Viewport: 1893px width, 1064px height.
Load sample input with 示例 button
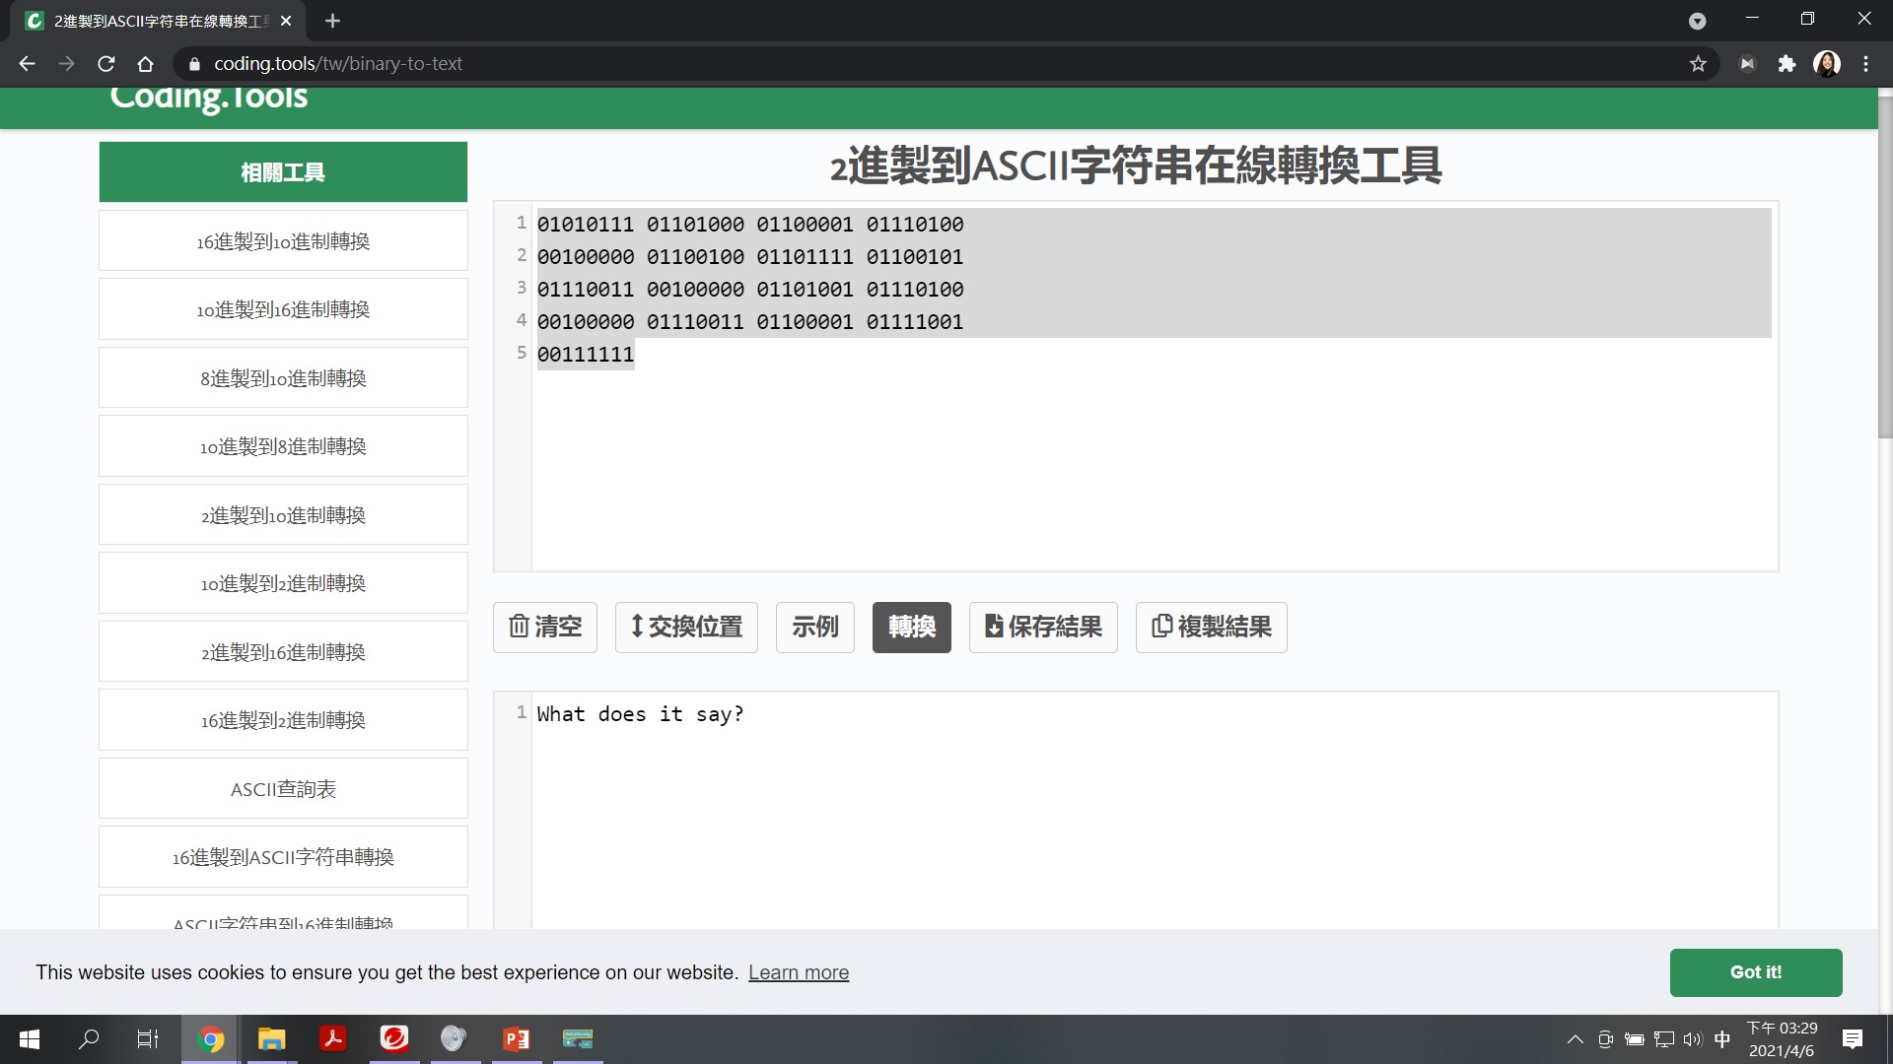click(814, 627)
